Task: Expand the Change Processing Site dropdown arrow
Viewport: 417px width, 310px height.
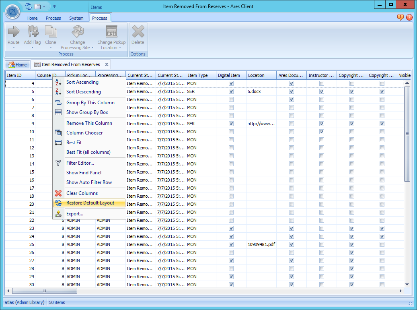Action: [92, 48]
